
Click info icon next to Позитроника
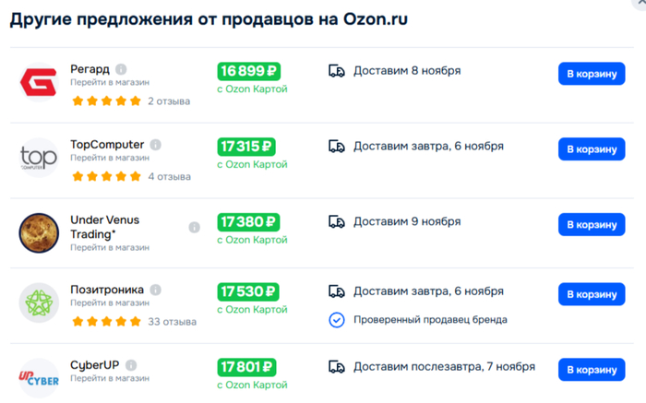tap(156, 290)
